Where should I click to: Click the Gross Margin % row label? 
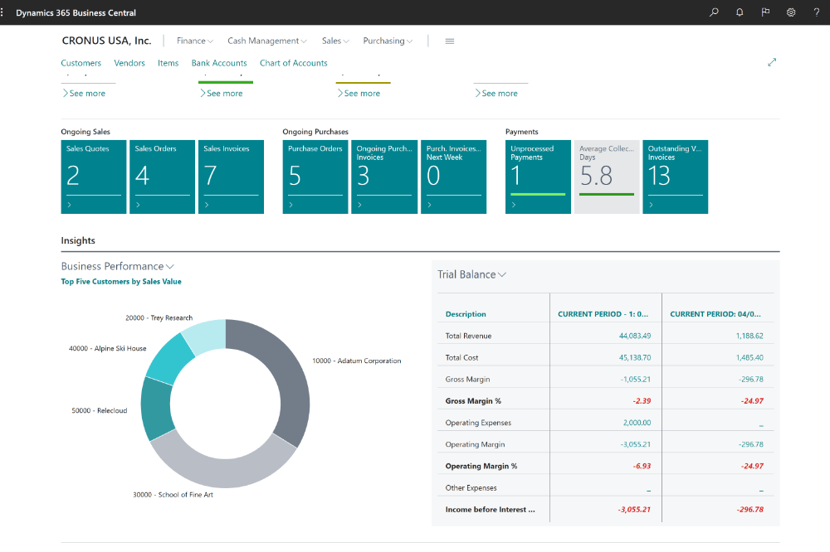[473, 401]
